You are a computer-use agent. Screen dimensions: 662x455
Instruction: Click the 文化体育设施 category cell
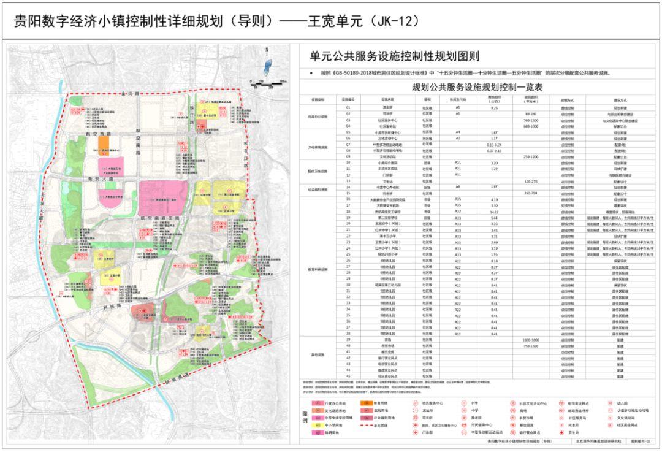(318, 147)
